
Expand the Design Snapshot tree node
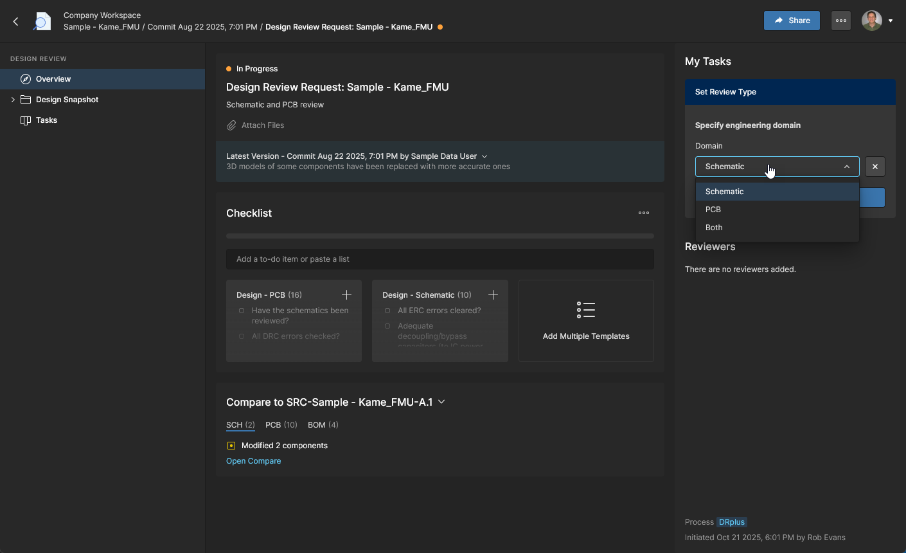13,100
